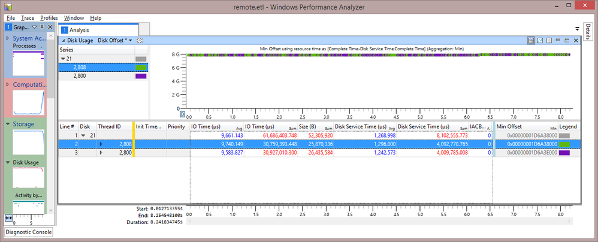This screenshot has height=242, width=598.
Task: Sort by Thread ID column header
Action: (x=114, y=126)
